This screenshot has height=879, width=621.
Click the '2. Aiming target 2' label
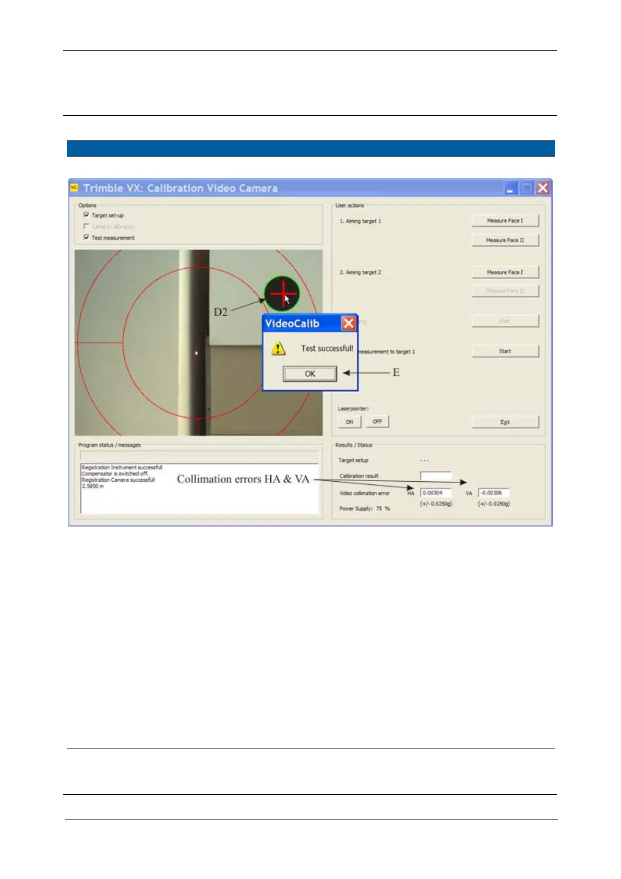click(x=361, y=272)
